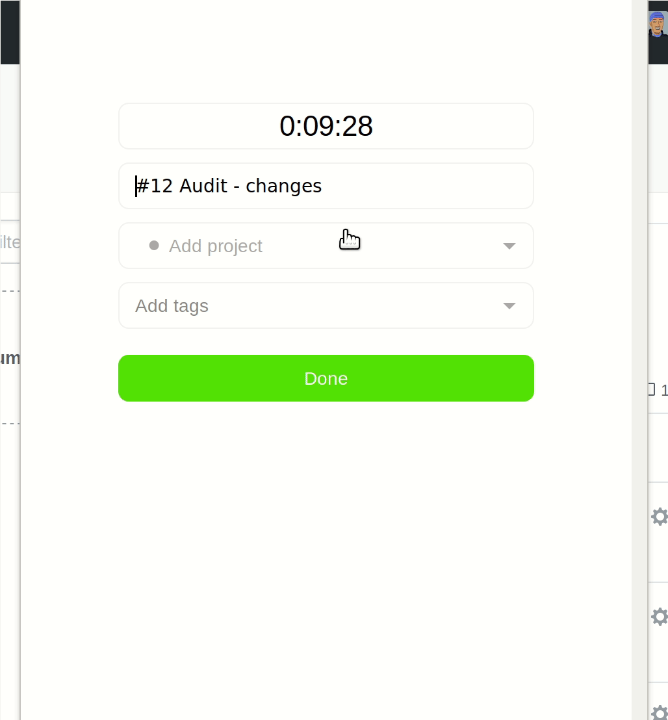Click the checkbox icon beside '1'
668x720 pixels.
pyautogui.click(x=651, y=389)
